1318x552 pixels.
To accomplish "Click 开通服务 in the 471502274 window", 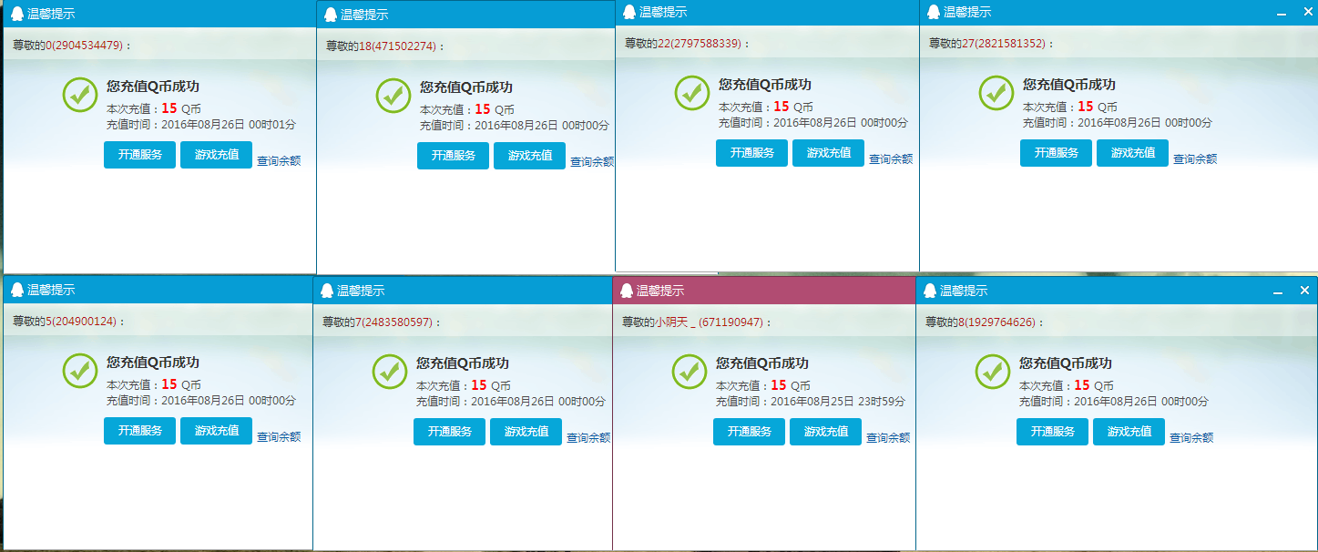I will (453, 156).
